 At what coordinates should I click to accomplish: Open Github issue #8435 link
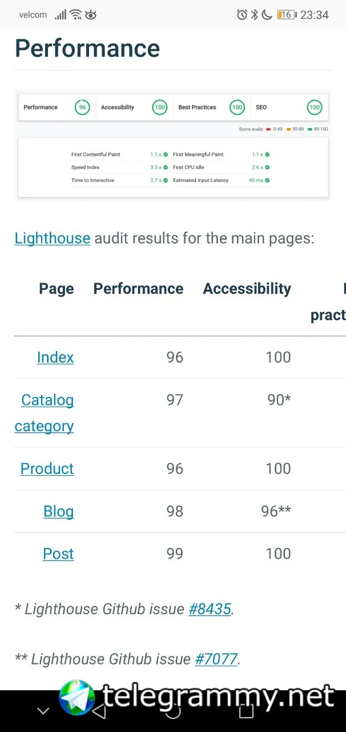tap(210, 609)
